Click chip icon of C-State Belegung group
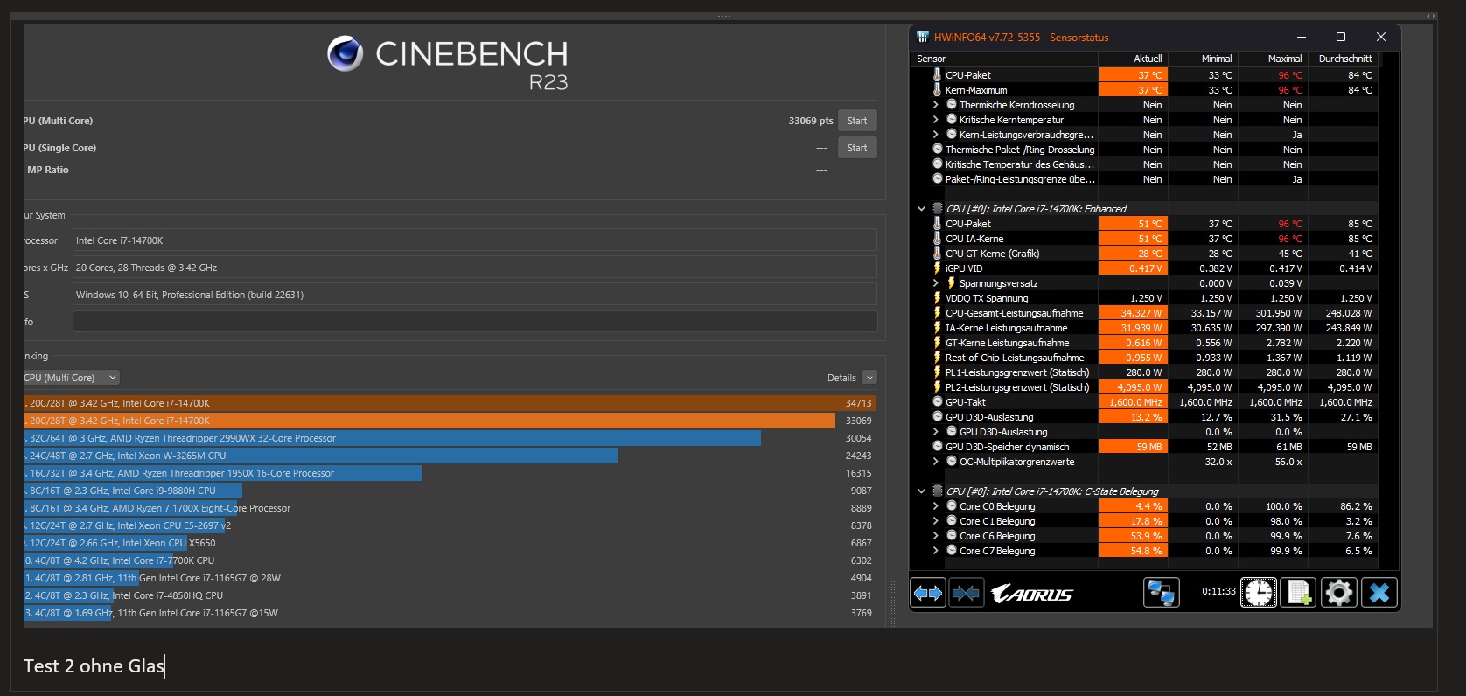Viewport: 1466px width, 696px height. [x=938, y=491]
